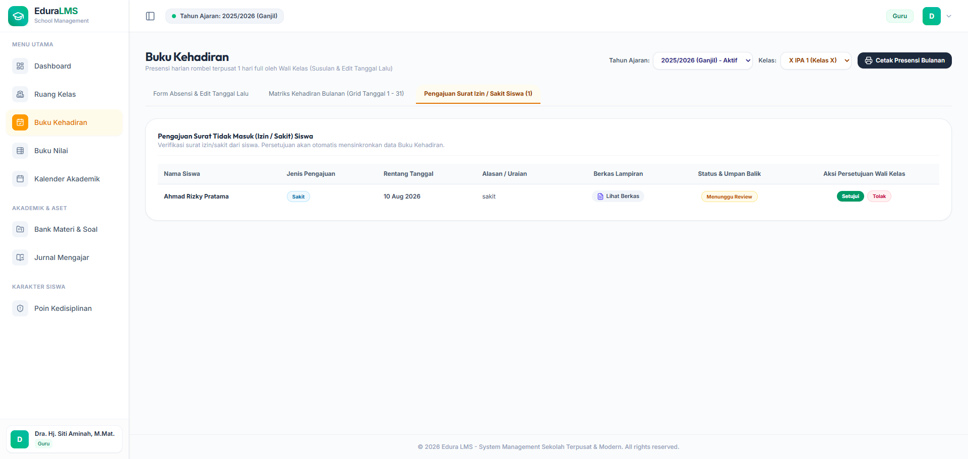The height and width of the screenshot is (459, 968).
Task: Click the file icon in Lihat Berkas
Action: (x=600, y=196)
